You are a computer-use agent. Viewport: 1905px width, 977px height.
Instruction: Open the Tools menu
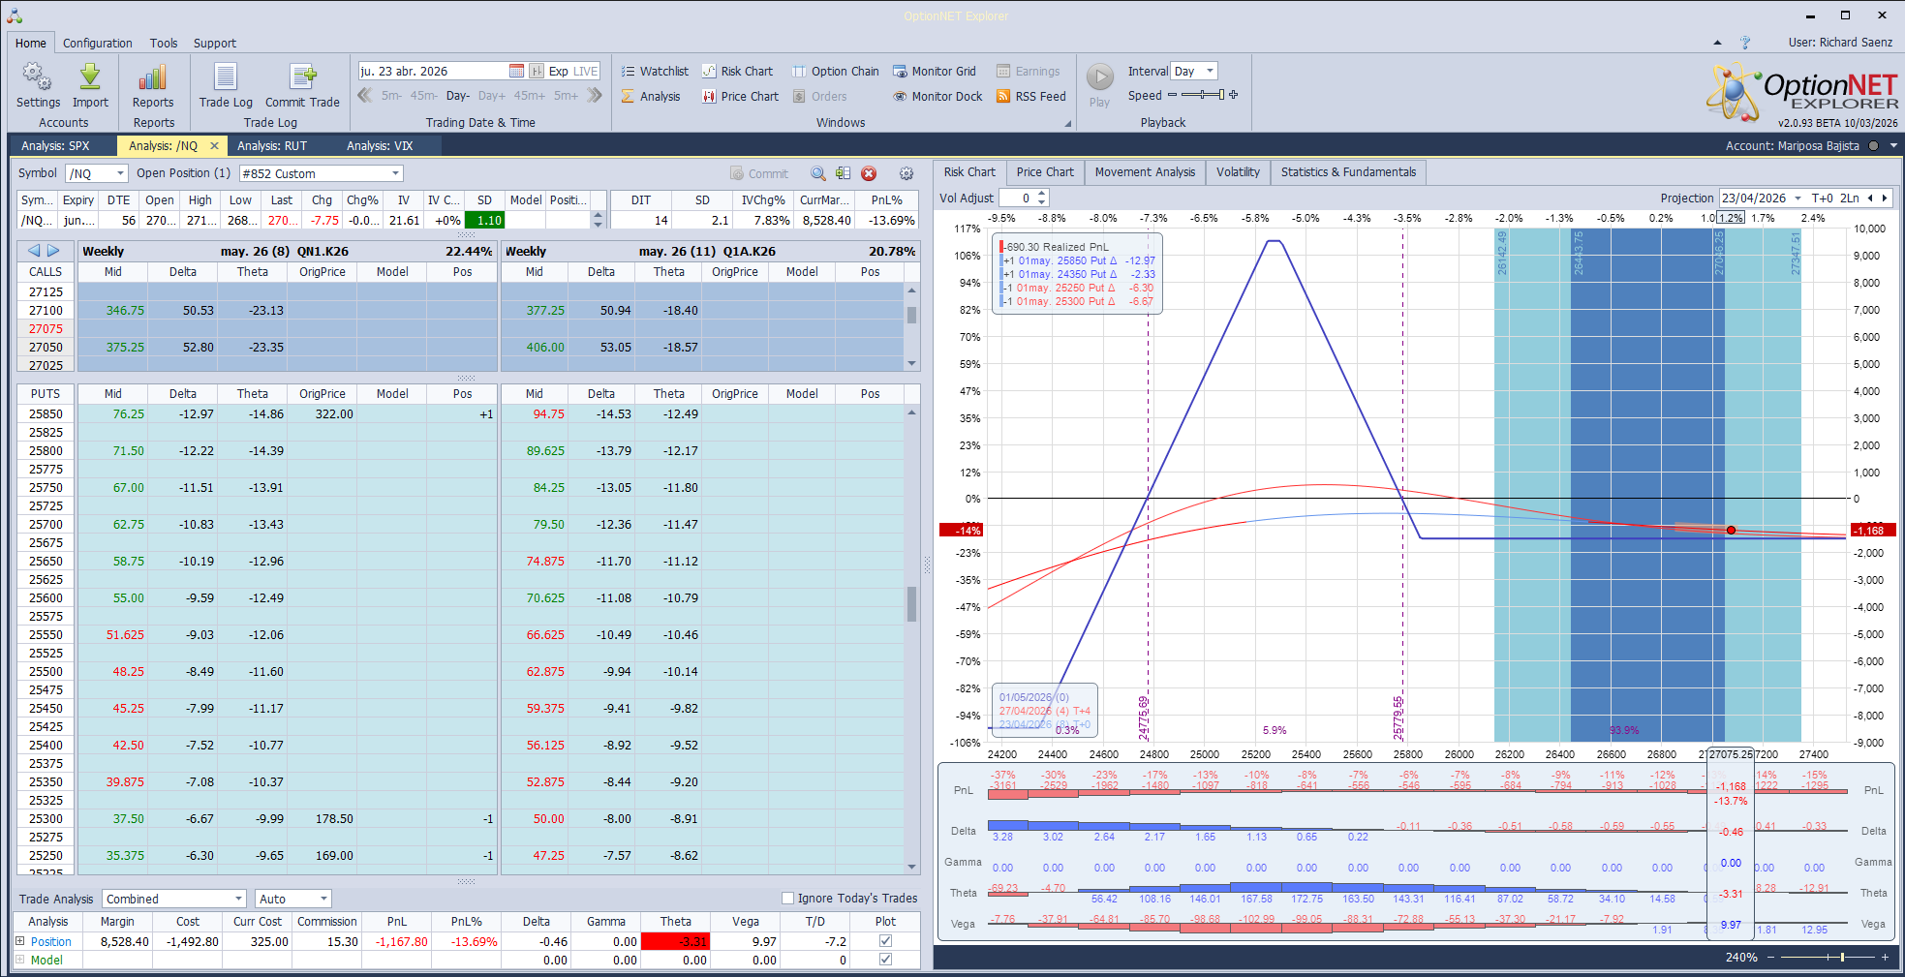coord(164,43)
